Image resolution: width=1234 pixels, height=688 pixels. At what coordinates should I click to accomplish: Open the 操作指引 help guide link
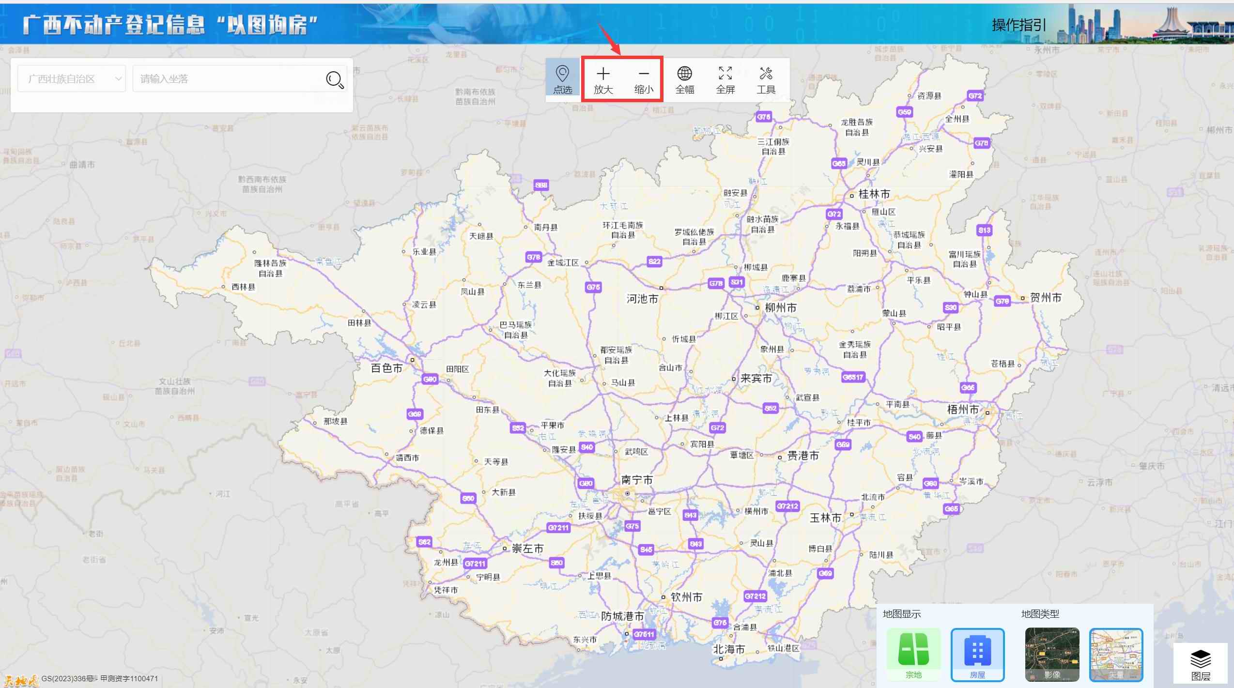(1019, 25)
